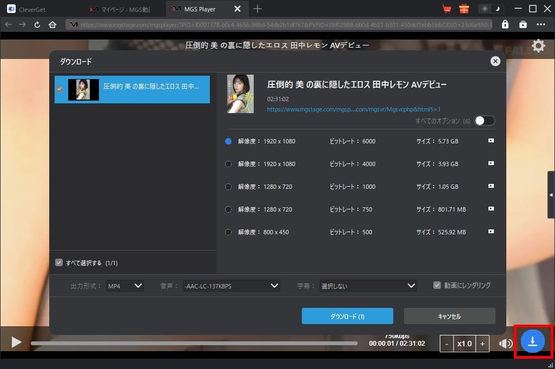Viewport: 555px width, 369px height.
Task: Go back with the left arrow
Action: 9,24
